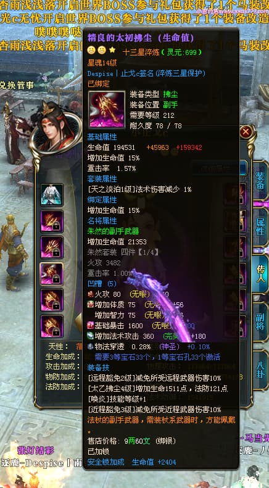Click the 增加体质 gem socket icon
This screenshot has height=488, width=269.
pos(91,305)
